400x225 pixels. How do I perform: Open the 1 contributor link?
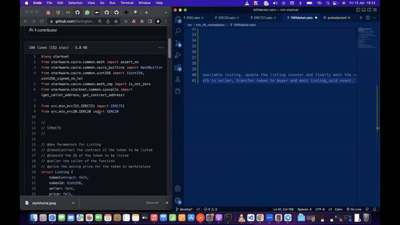point(43,30)
